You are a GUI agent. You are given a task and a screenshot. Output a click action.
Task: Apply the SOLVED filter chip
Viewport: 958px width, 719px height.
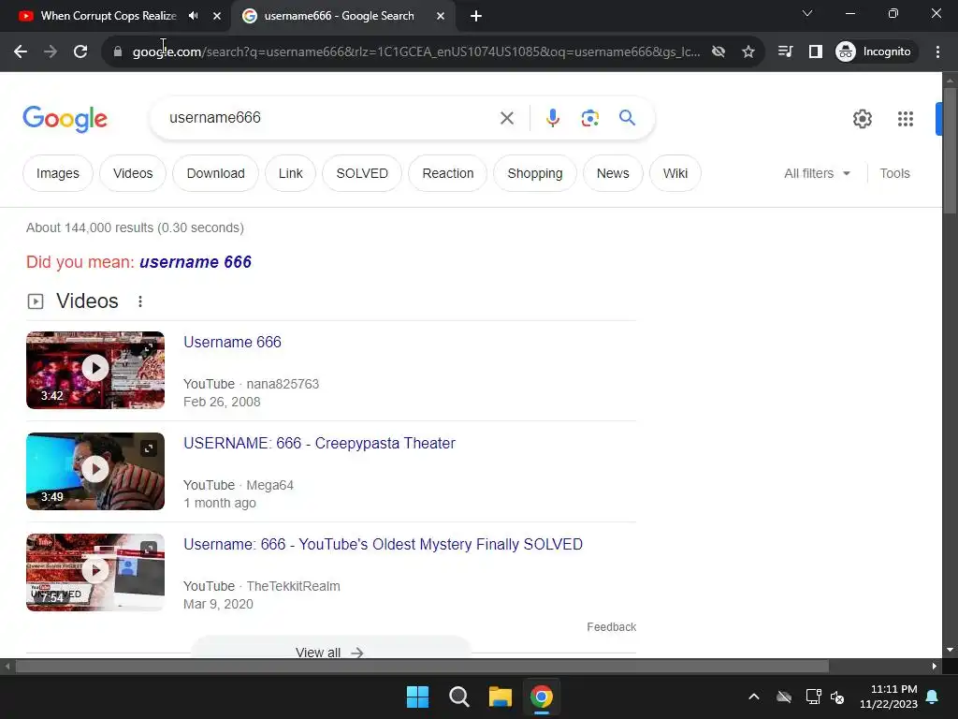pos(362,173)
